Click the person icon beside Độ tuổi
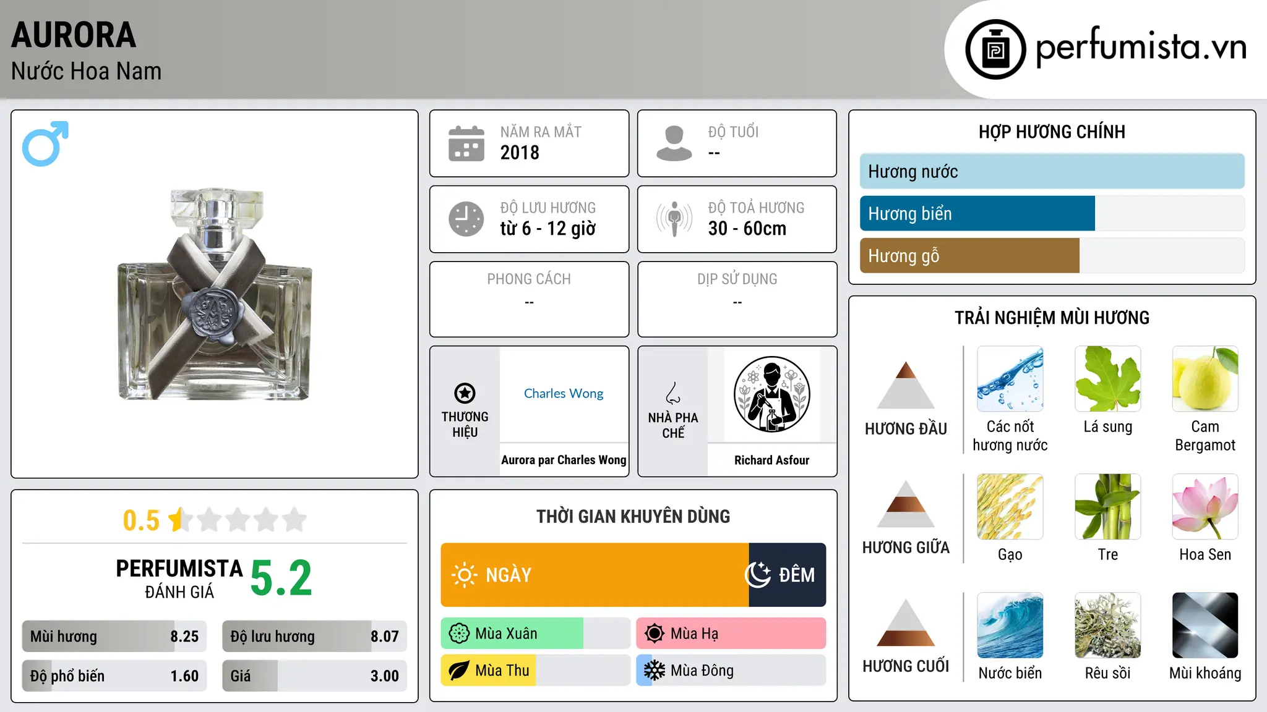 (674, 143)
